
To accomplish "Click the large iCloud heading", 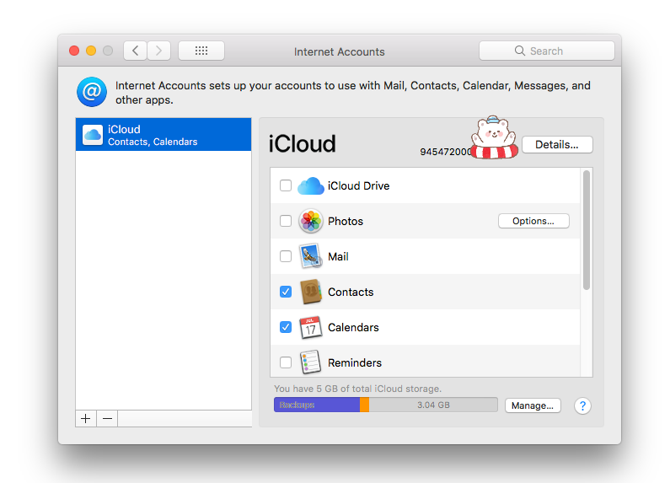I will (x=302, y=143).
